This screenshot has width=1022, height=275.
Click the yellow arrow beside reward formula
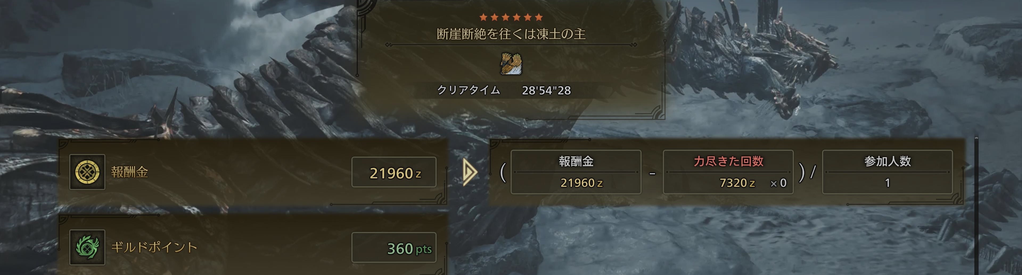pyautogui.click(x=470, y=172)
